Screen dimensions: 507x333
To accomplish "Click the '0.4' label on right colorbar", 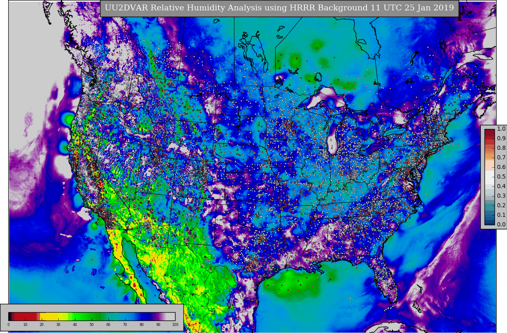I will [501, 186].
